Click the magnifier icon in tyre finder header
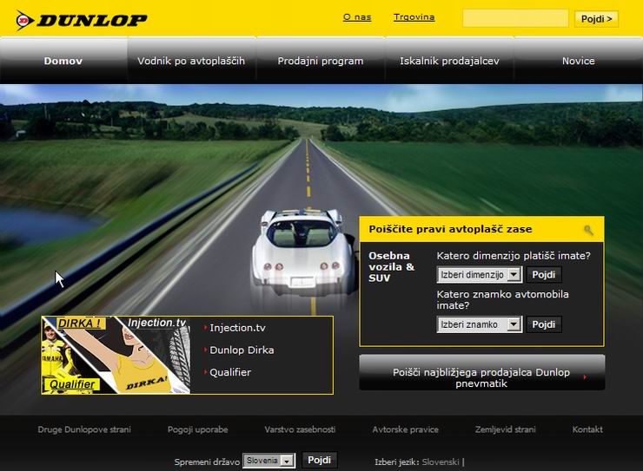 [588, 230]
